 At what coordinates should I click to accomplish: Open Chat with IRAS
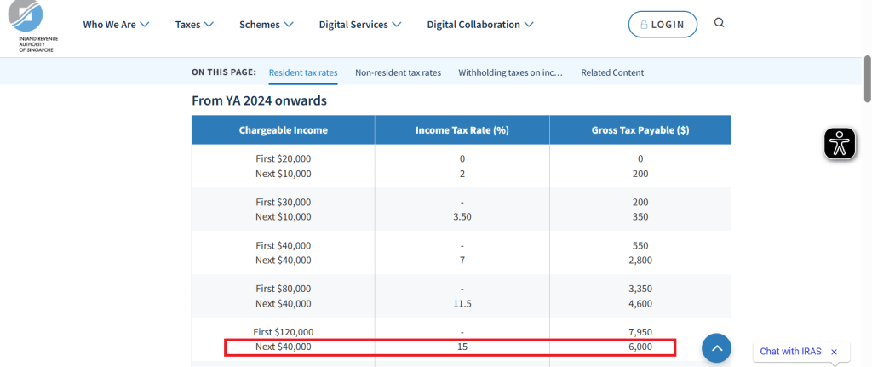[x=789, y=352]
